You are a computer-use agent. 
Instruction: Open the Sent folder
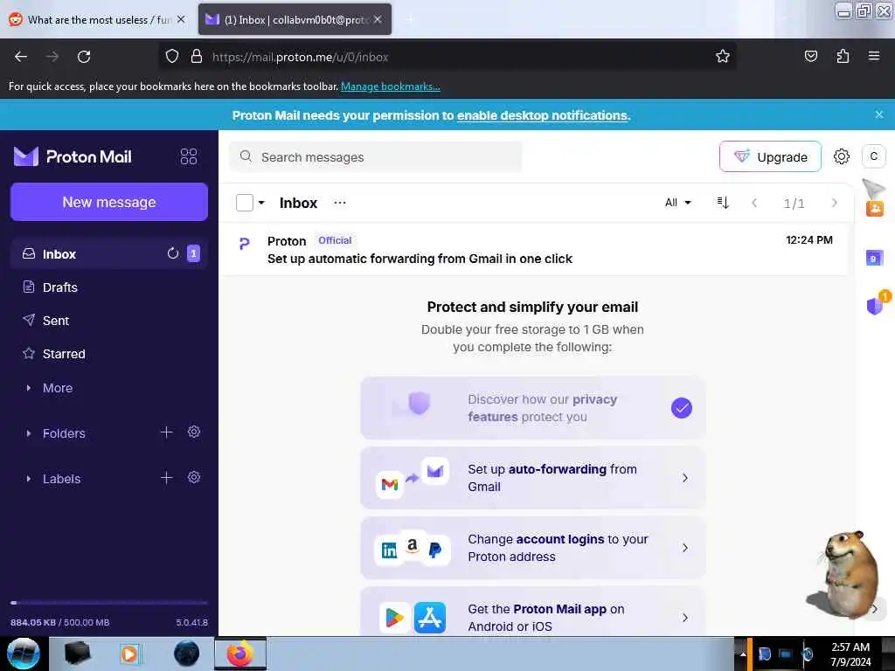click(x=108, y=321)
